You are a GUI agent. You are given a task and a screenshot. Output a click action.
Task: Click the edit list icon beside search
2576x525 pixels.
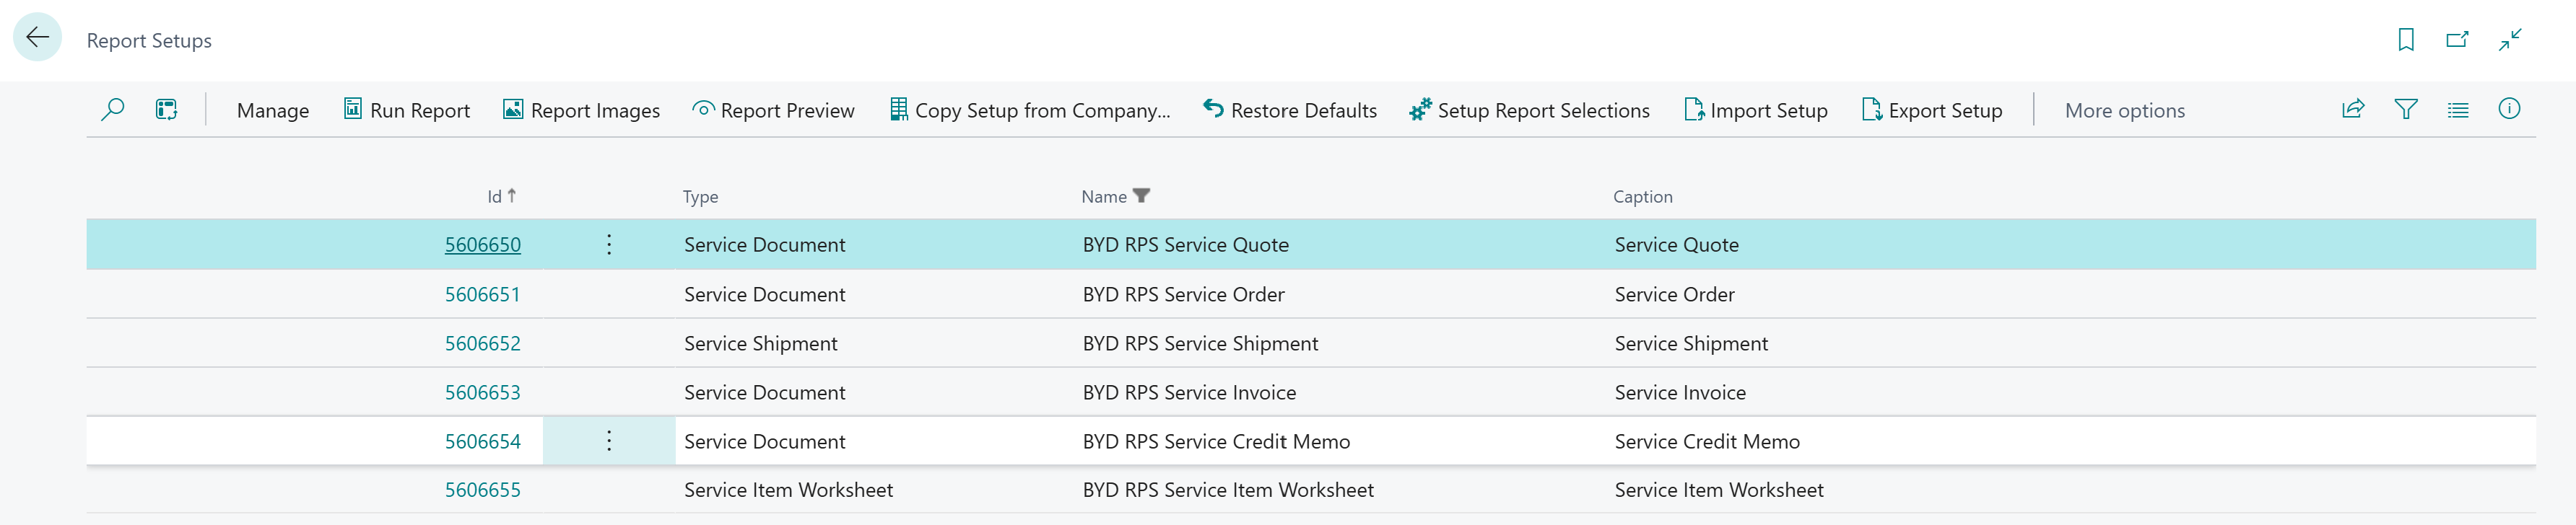tap(166, 110)
